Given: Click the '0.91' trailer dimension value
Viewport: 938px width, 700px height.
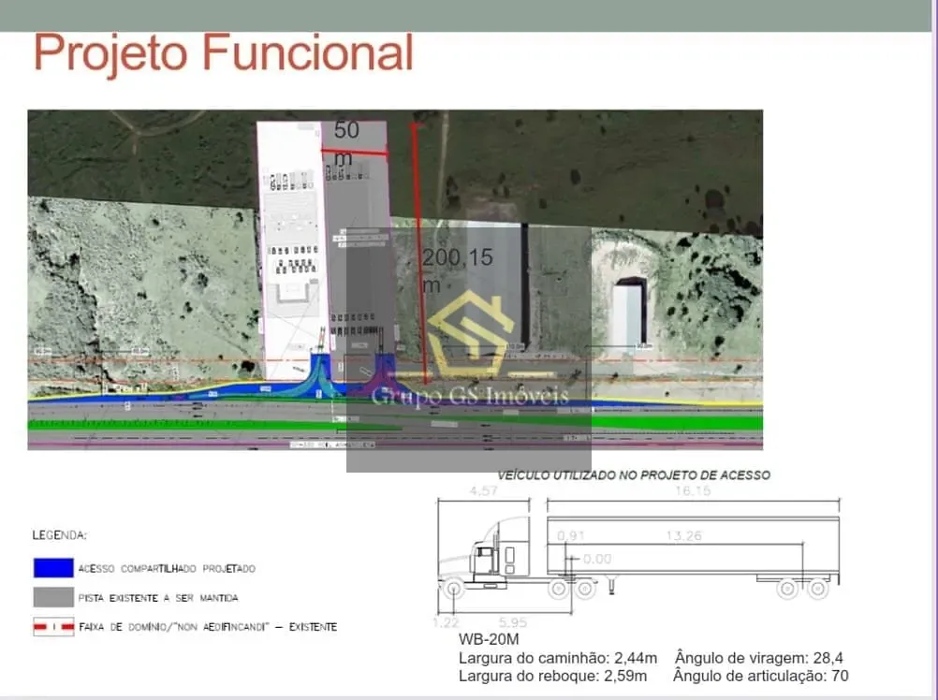Looking at the screenshot, I should coord(571,535).
